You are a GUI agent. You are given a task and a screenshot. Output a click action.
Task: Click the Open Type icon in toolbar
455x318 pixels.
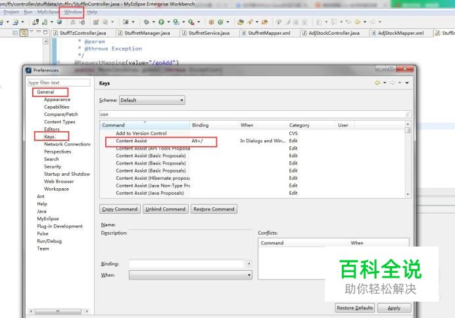pyautogui.click(x=241, y=22)
